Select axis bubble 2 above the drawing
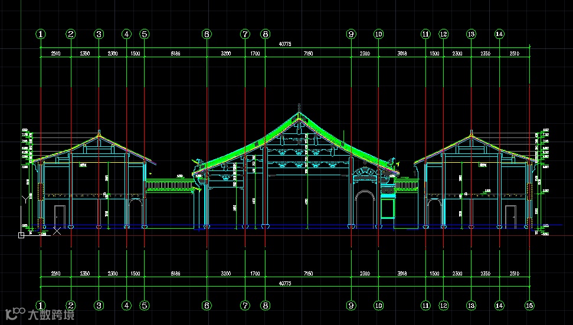573x325 pixels. tap(71, 34)
